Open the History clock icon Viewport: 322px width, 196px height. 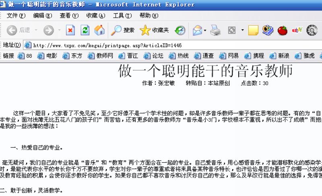pyautogui.click(x=180, y=31)
